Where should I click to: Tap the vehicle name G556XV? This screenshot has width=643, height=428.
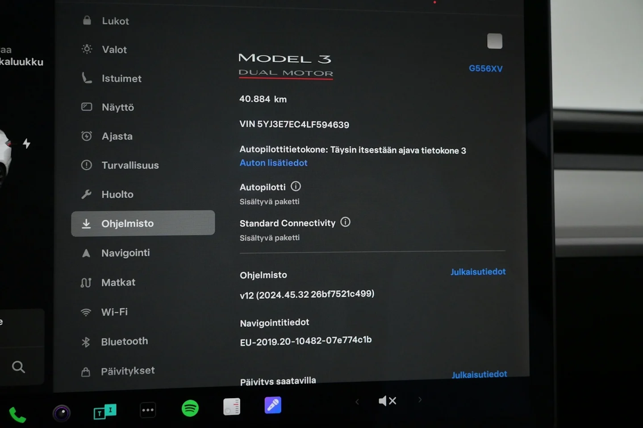click(485, 68)
